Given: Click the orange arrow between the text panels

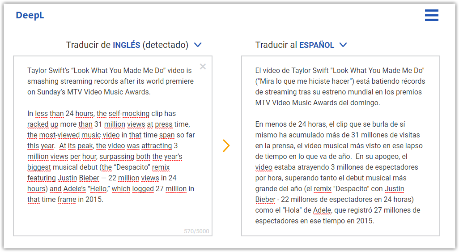Looking at the screenshot, I should [226, 145].
